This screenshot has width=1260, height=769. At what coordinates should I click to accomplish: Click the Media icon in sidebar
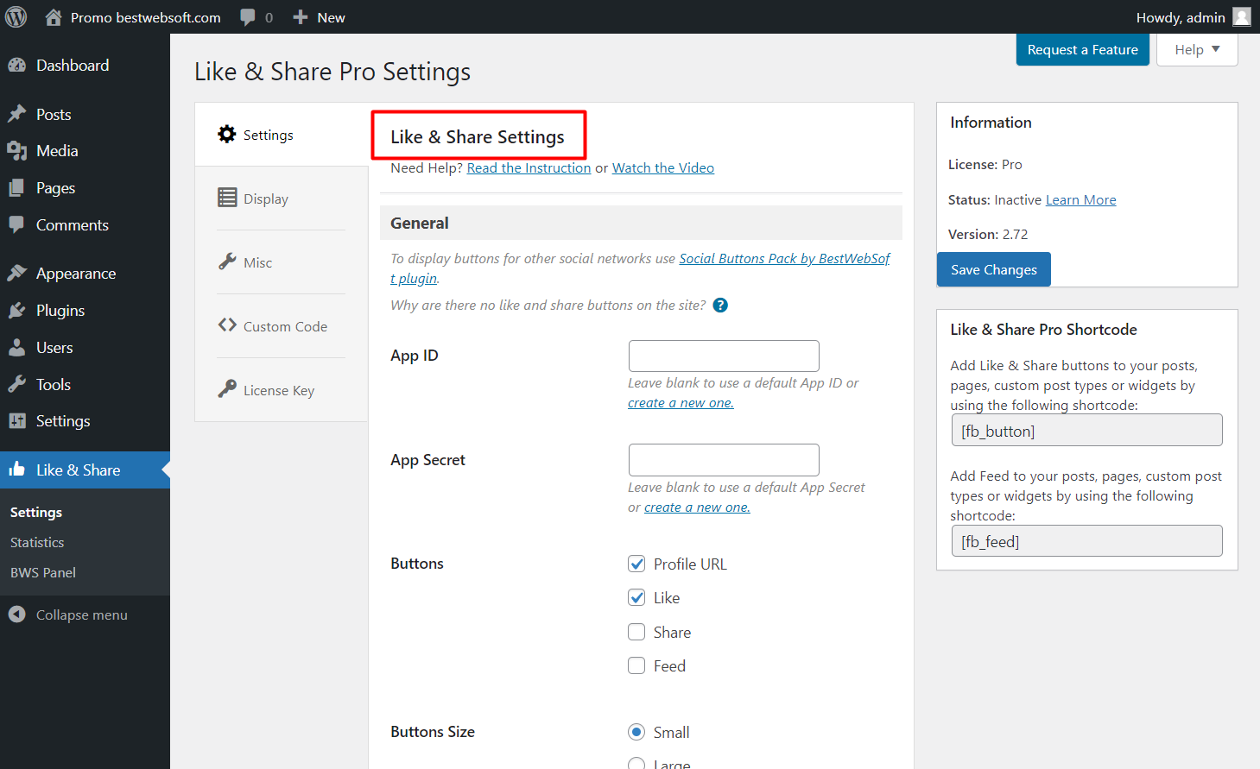(16, 151)
